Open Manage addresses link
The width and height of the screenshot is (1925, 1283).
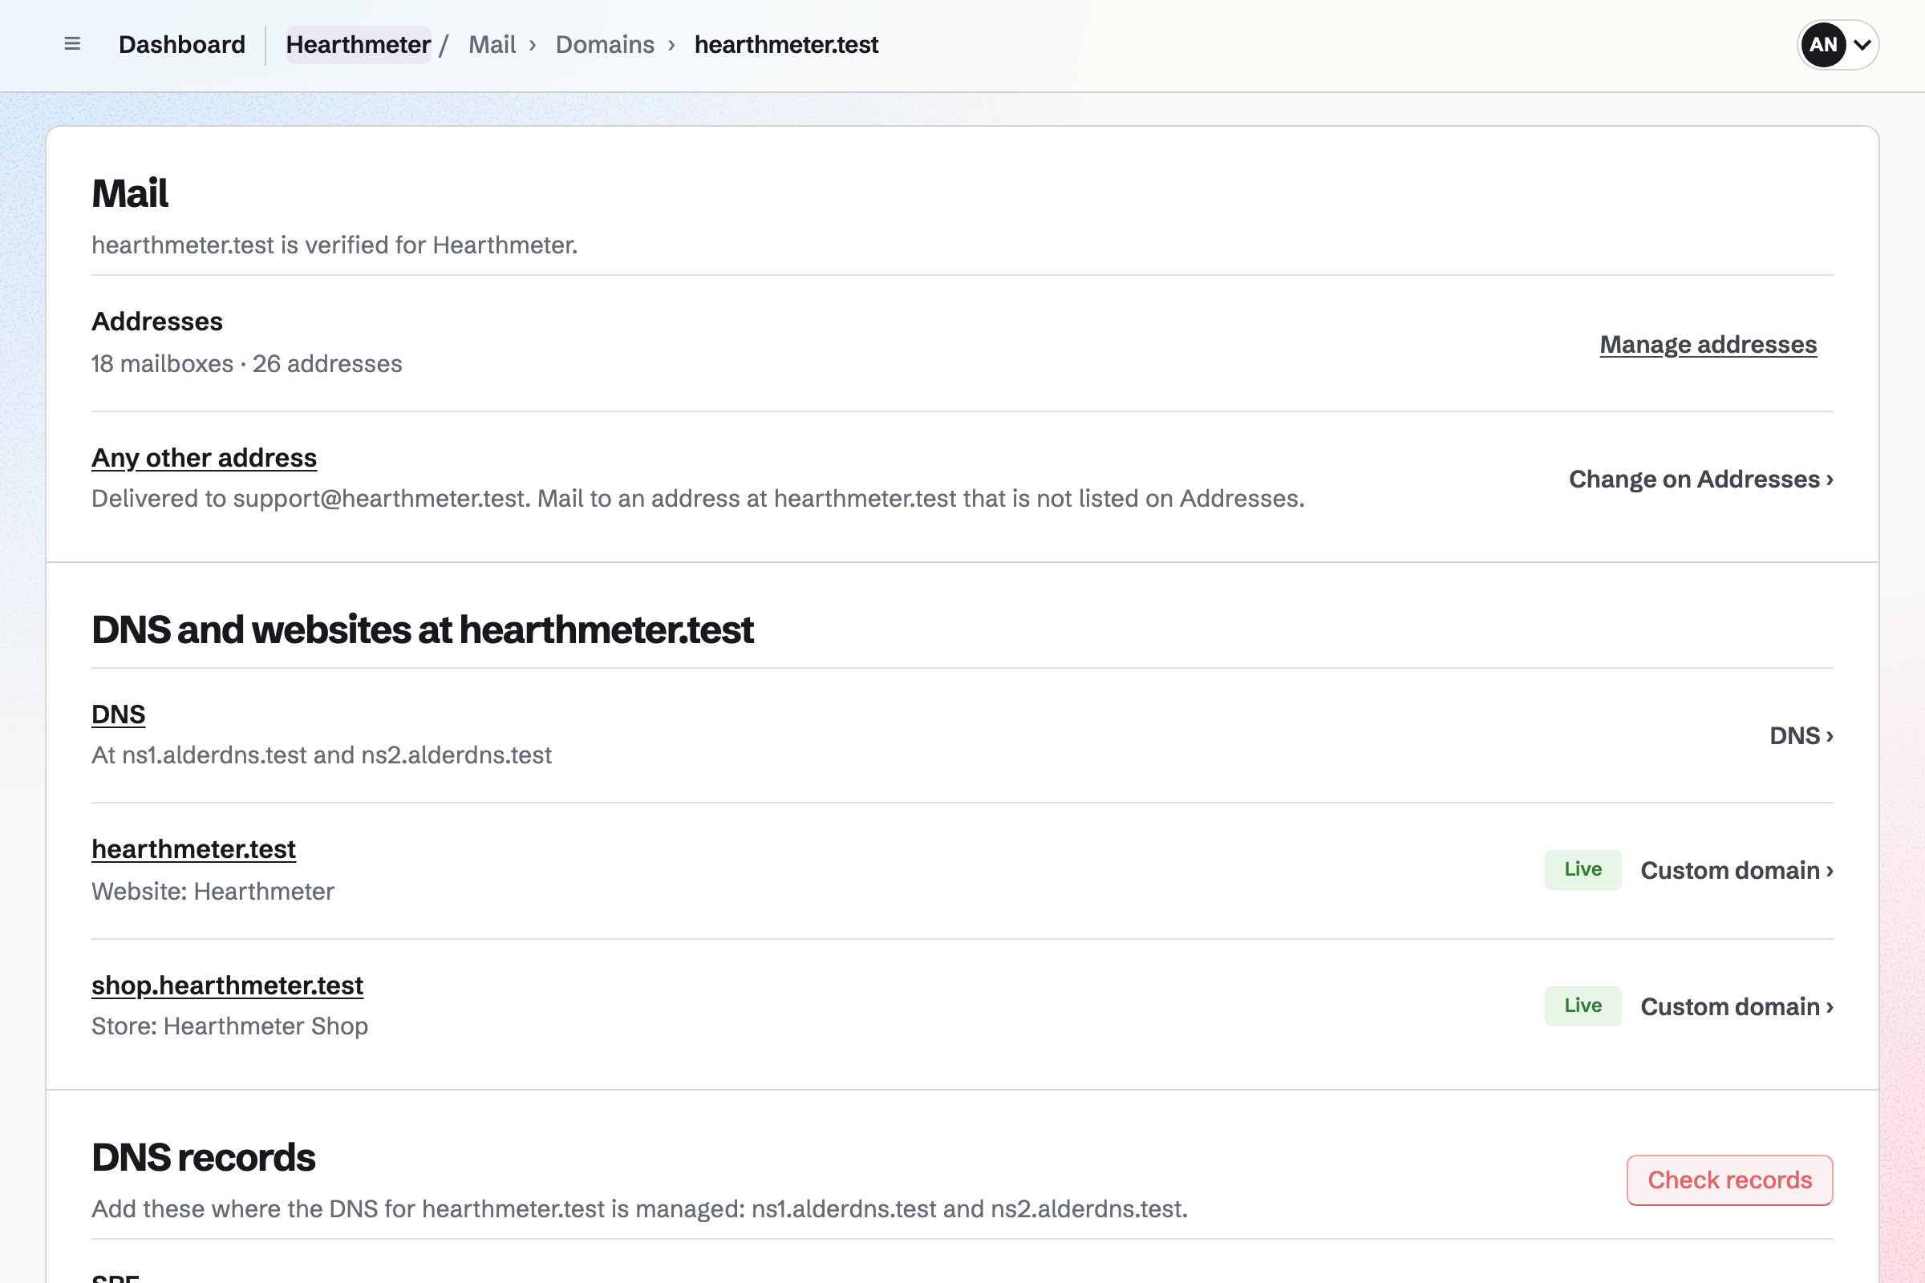click(1708, 345)
